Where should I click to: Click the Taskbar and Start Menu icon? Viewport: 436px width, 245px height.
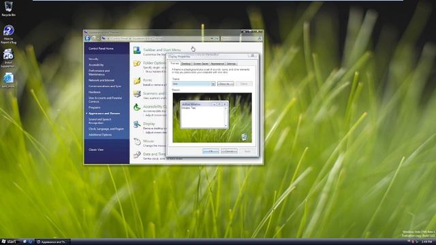(137, 50)
